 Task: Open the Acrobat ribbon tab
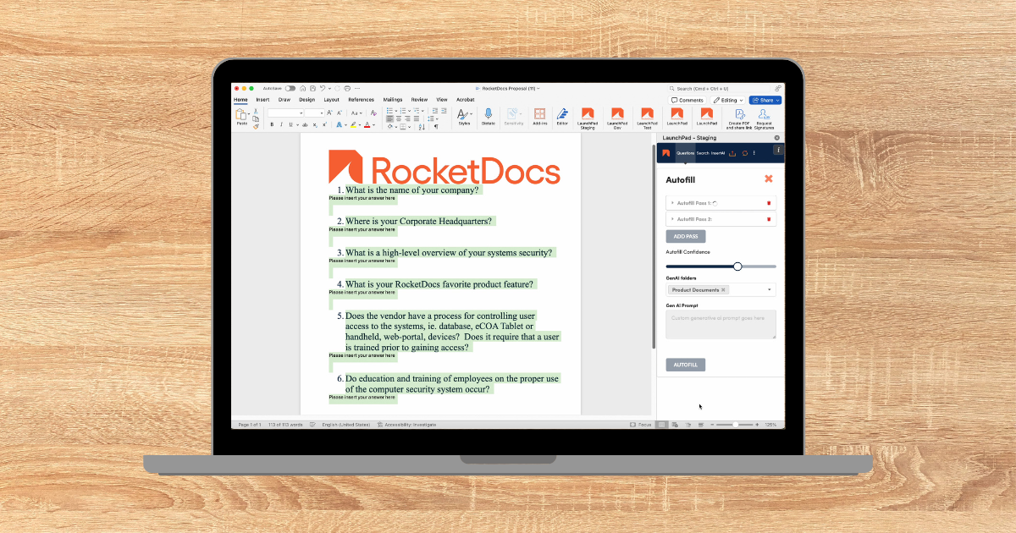point(466,100)
